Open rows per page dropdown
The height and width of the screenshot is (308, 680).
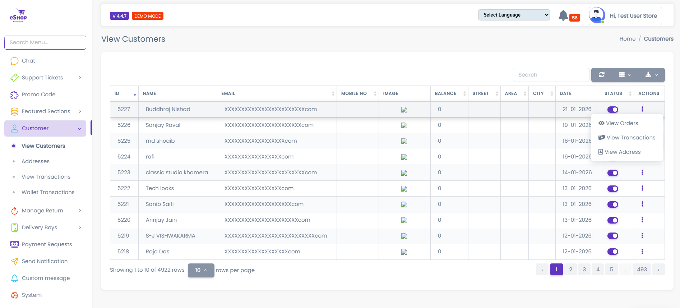coord(201,270)
